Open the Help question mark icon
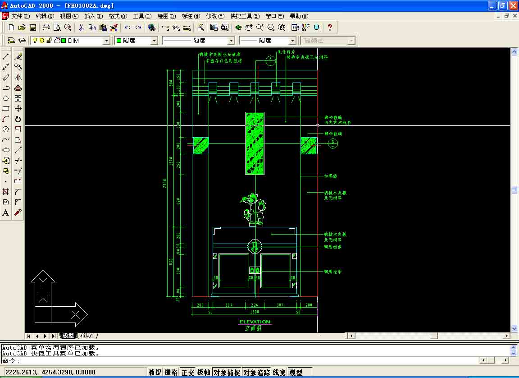 pyautogui.click(x=330, y=28)
